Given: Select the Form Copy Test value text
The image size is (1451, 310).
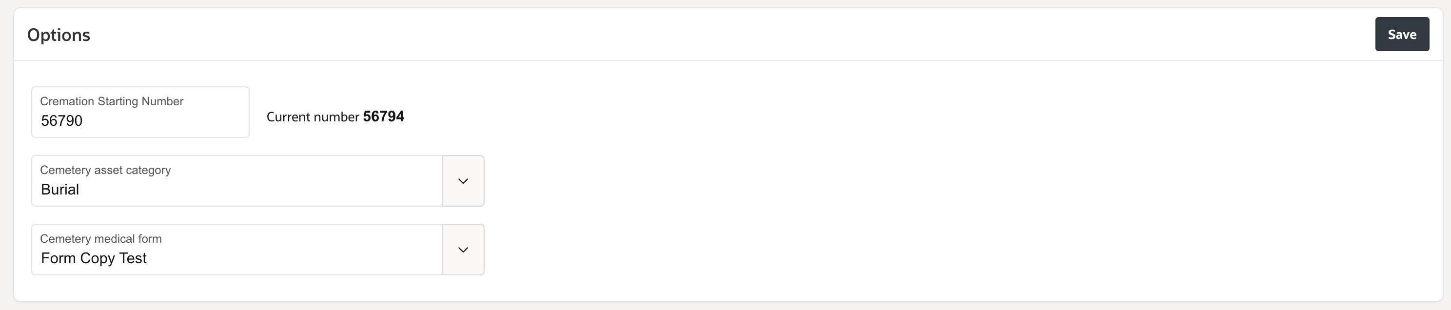Looking at the screenshot, I should [x=94, y=258].
